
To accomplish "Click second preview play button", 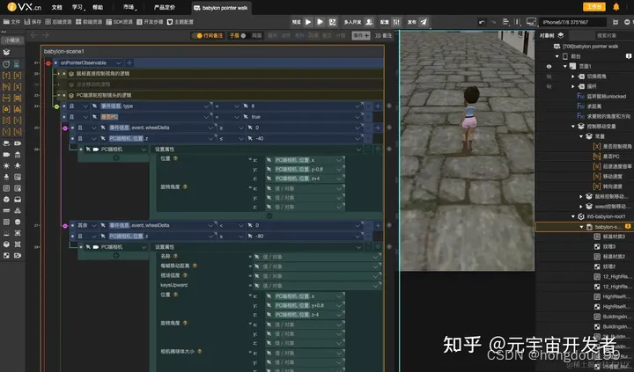I will click(321, 22).
